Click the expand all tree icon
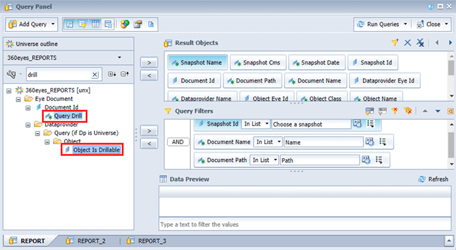The width and height of the screenshot is (456, 250). click(x=112, y=74)
